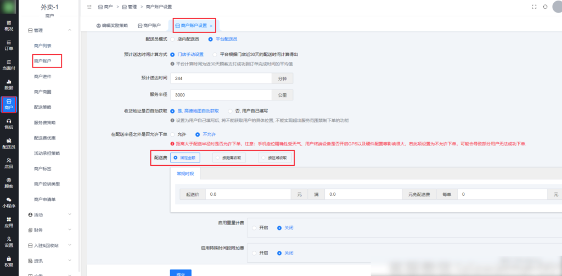Screen dimensions: 562x276
Task: Expand the 资讯 menu group
Action: [70, 261]
